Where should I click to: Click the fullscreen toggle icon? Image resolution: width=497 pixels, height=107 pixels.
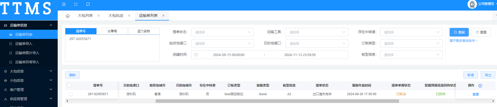pos(76,4)
